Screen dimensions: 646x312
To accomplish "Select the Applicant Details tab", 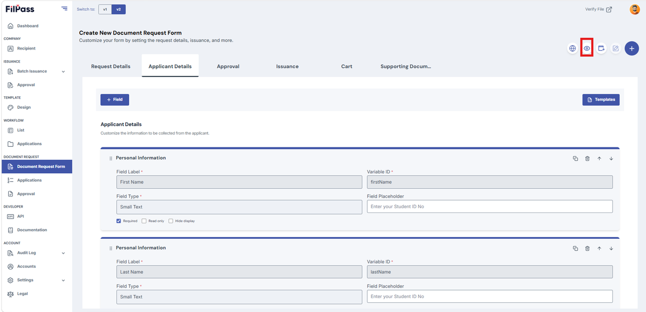I will tap(170, 66).
